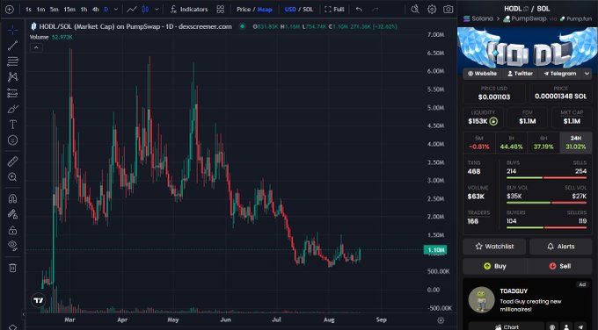Activate the zoom in tool
The width and height of the screenshot is (598, 330).
12,177
